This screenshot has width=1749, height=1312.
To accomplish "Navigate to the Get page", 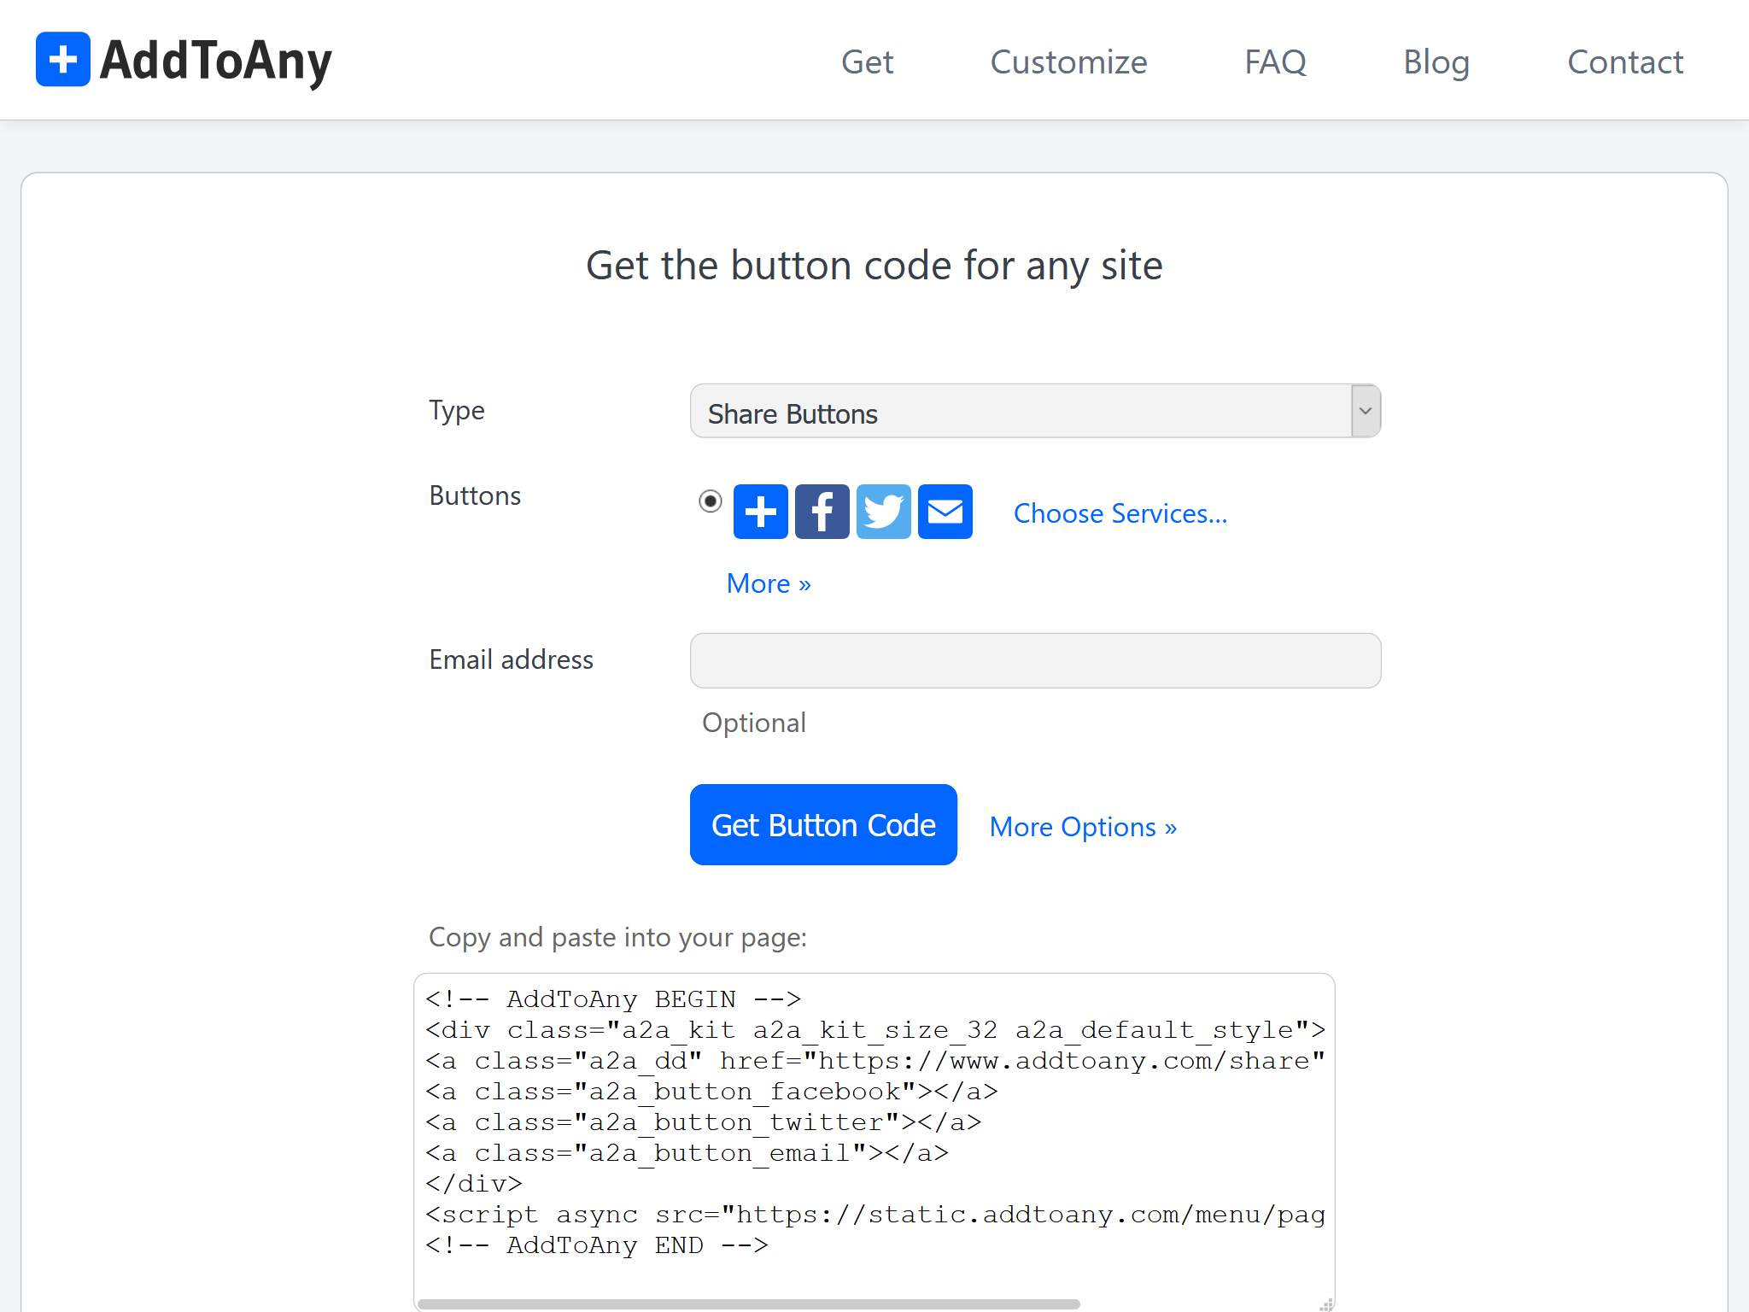I will point(866,62).
